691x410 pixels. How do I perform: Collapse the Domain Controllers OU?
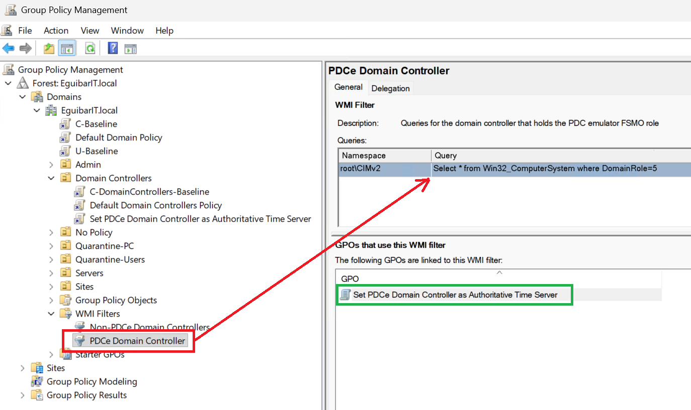coord(51,178)
